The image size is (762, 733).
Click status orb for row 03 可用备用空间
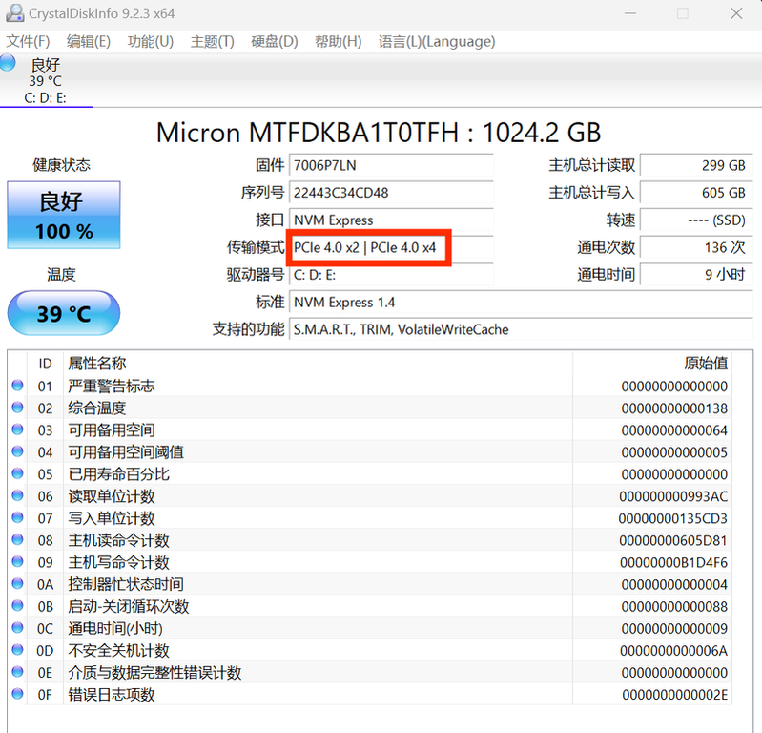pos(17,429)
